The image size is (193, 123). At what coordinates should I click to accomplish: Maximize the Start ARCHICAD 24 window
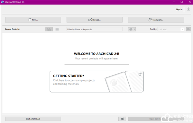181,2
